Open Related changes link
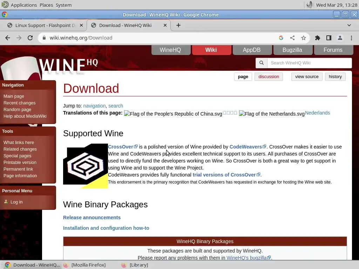 coord(20,149)
